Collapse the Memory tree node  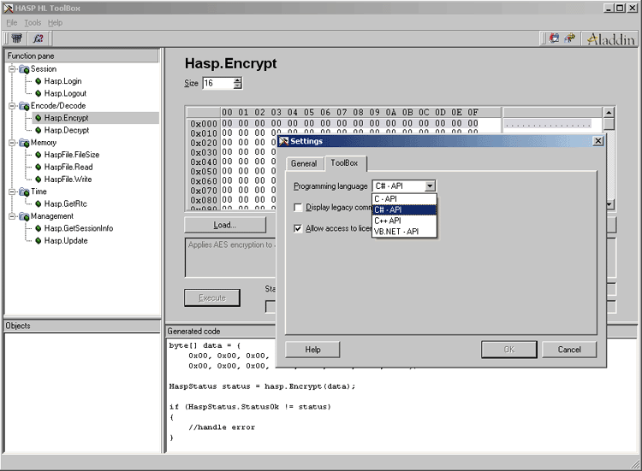pyautogui.click(x=12, y=142)
